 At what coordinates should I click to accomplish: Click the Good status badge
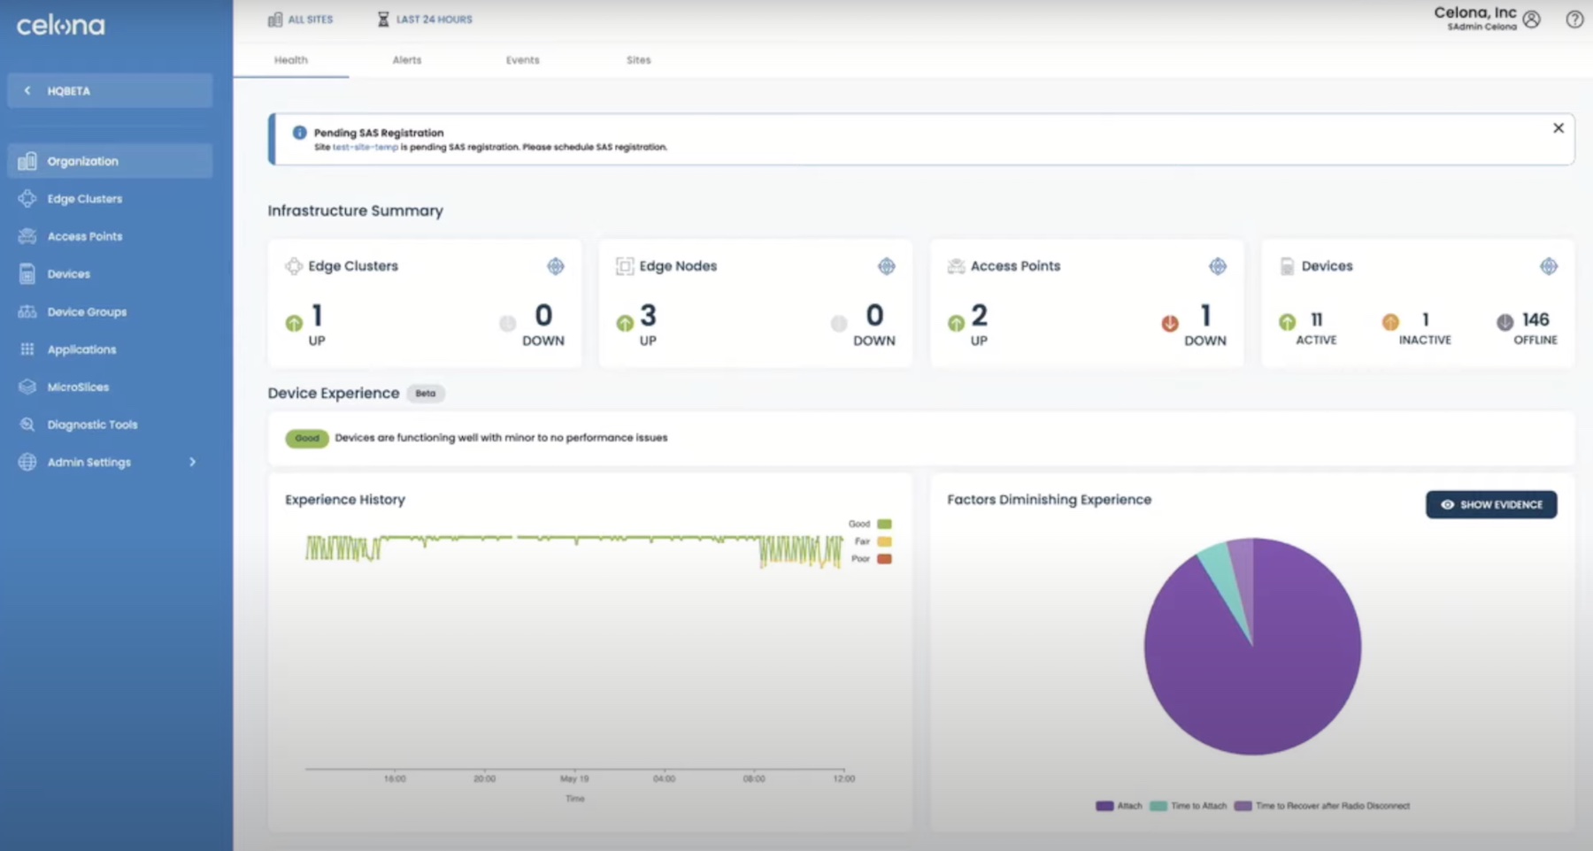306,438
